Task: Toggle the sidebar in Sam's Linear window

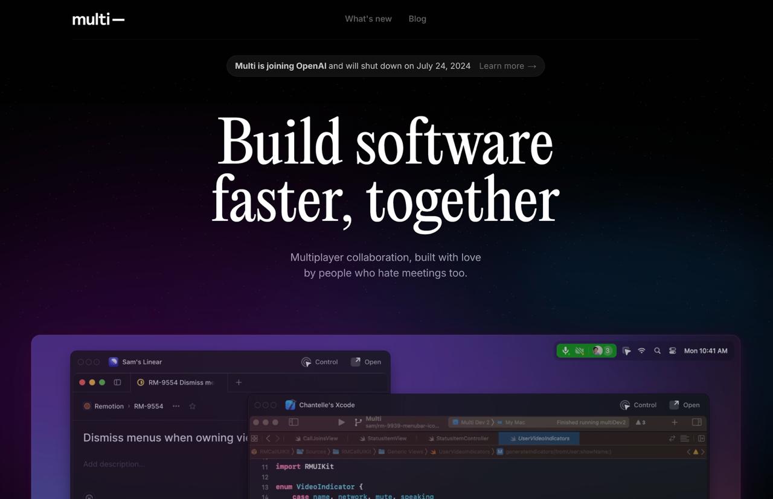Action: click(x=117, y=382)
